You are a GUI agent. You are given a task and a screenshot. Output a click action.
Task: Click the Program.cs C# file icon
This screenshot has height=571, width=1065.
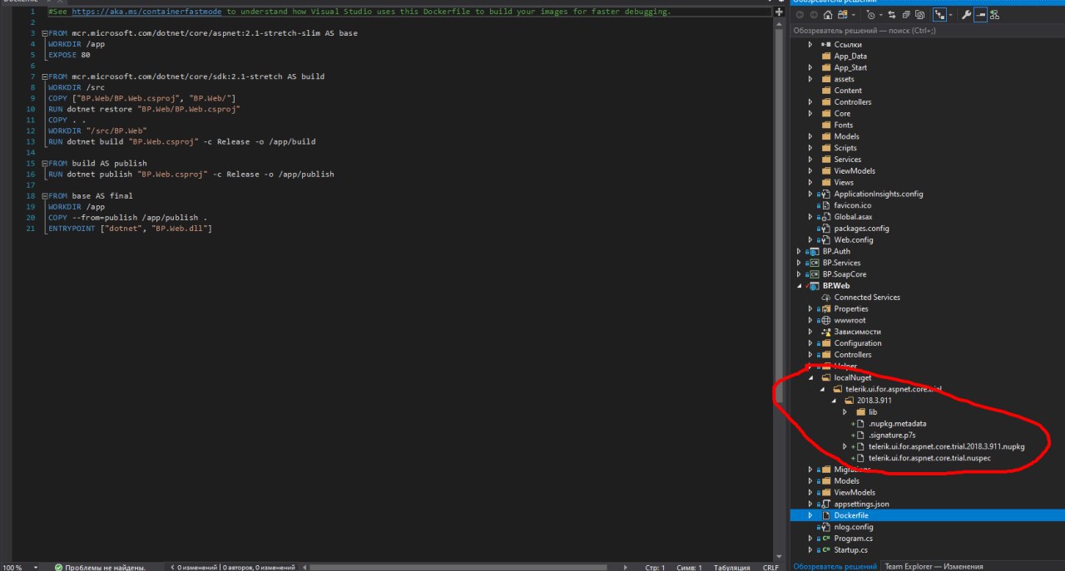click(x=826, y=539)
